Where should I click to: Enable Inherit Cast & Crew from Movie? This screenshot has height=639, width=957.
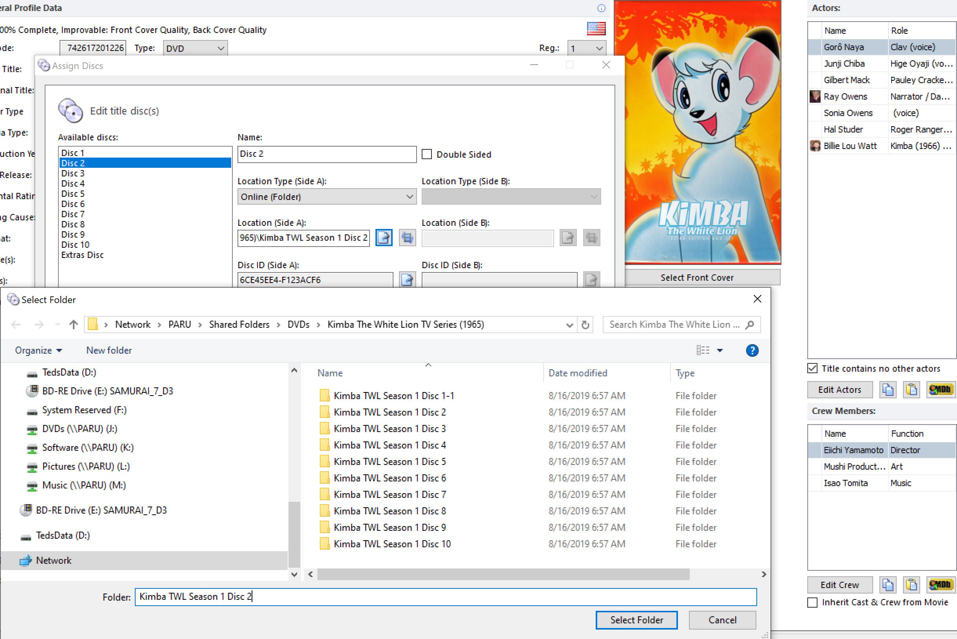[x=812, y=602]
